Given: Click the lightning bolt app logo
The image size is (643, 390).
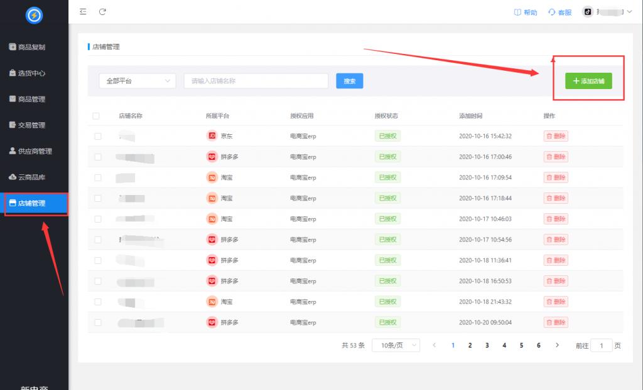Looking at the screenshot, I should (x=34, y=16).
